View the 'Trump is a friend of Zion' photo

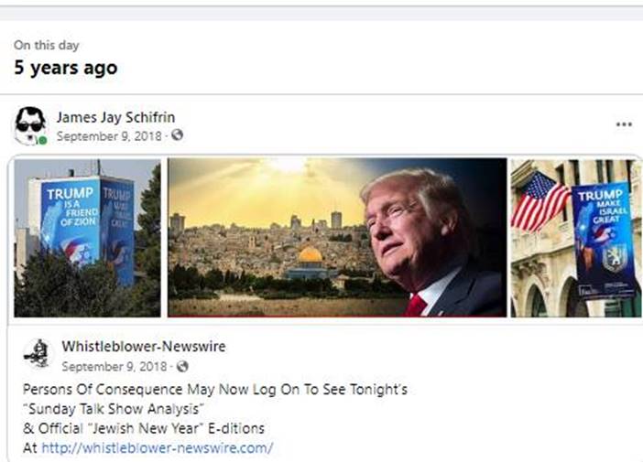(x=87, y=238)
